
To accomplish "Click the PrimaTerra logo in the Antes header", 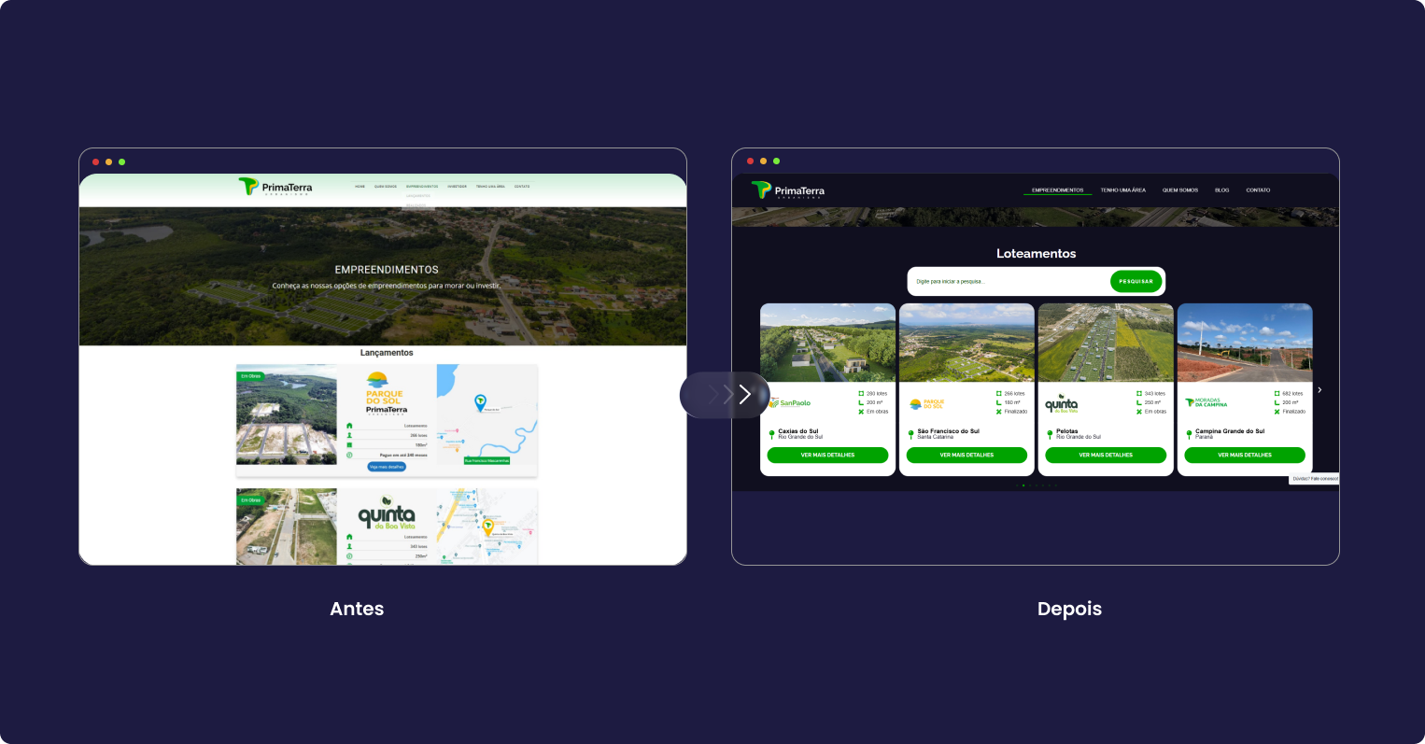I will (275, 187).
